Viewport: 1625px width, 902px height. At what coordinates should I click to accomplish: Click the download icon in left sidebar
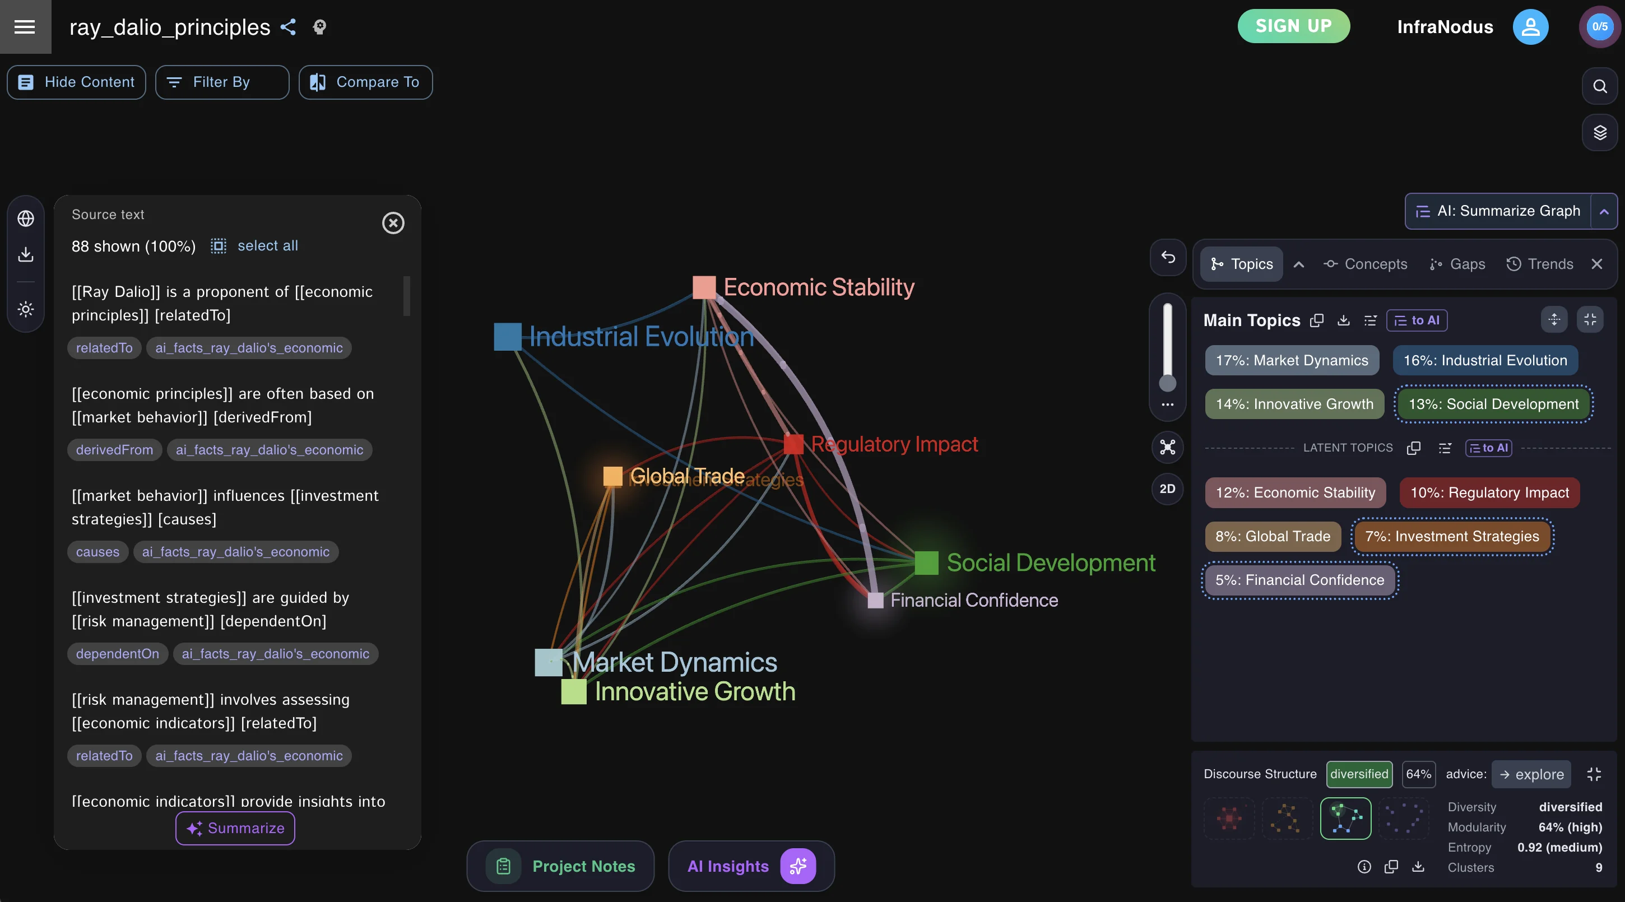click(x=26, y=254)
